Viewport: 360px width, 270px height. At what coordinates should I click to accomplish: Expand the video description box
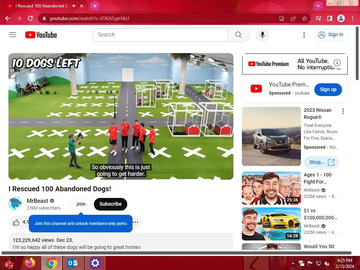121,242
